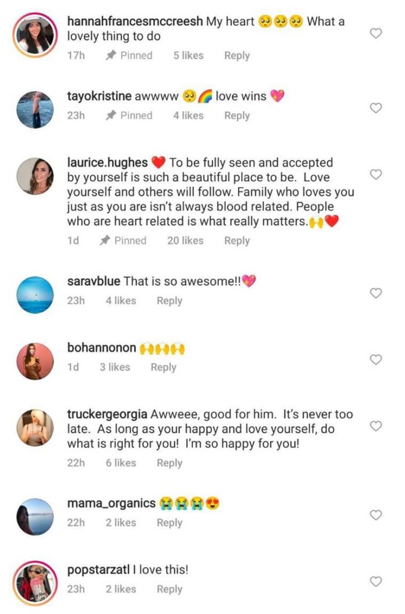
Task: Open hannahfrancesmccreesh's profile picture
Action: point(35,34)
